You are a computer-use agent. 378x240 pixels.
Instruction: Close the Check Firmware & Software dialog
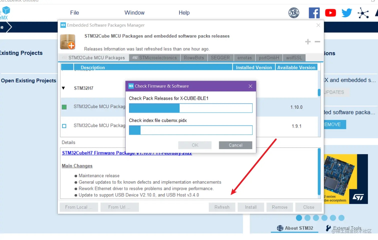coord(250,86)
